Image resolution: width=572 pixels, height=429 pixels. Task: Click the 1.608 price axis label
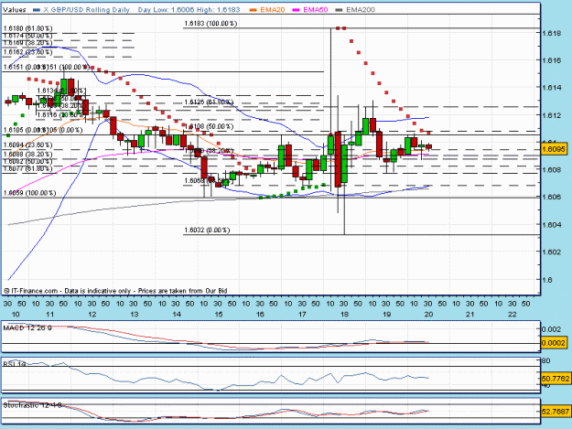click(x=551, y=170)
